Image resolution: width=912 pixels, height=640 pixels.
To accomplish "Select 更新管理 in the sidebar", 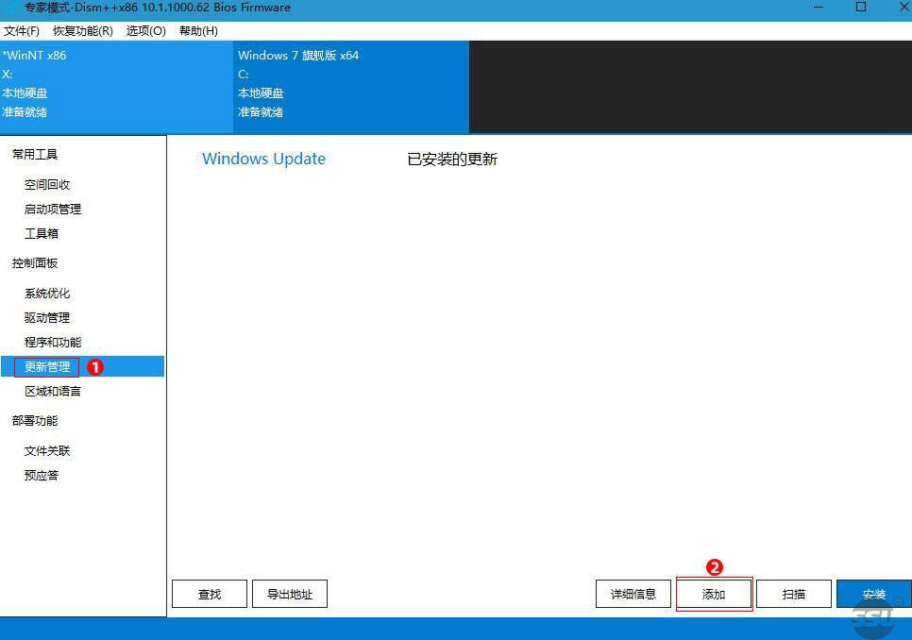I will pyautogui.click(x=47, y=367).
